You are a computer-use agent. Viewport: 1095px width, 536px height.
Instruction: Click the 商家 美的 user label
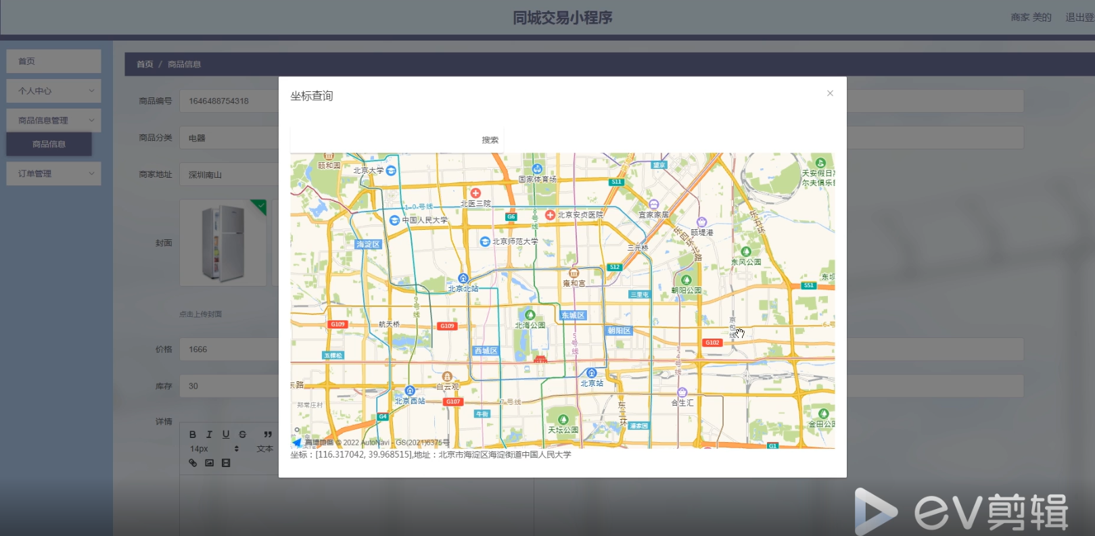tap(1031, 18)
